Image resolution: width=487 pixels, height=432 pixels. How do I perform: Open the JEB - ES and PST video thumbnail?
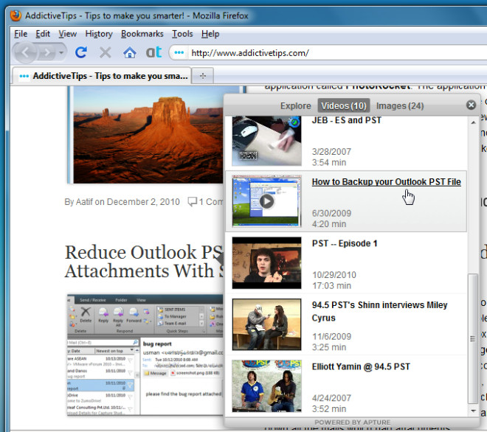pyautogui.click(x=267, y=141)
